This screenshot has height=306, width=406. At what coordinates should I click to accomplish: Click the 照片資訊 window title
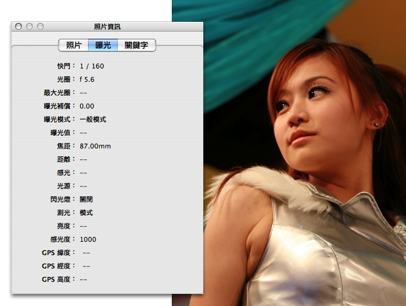[107, 27]
